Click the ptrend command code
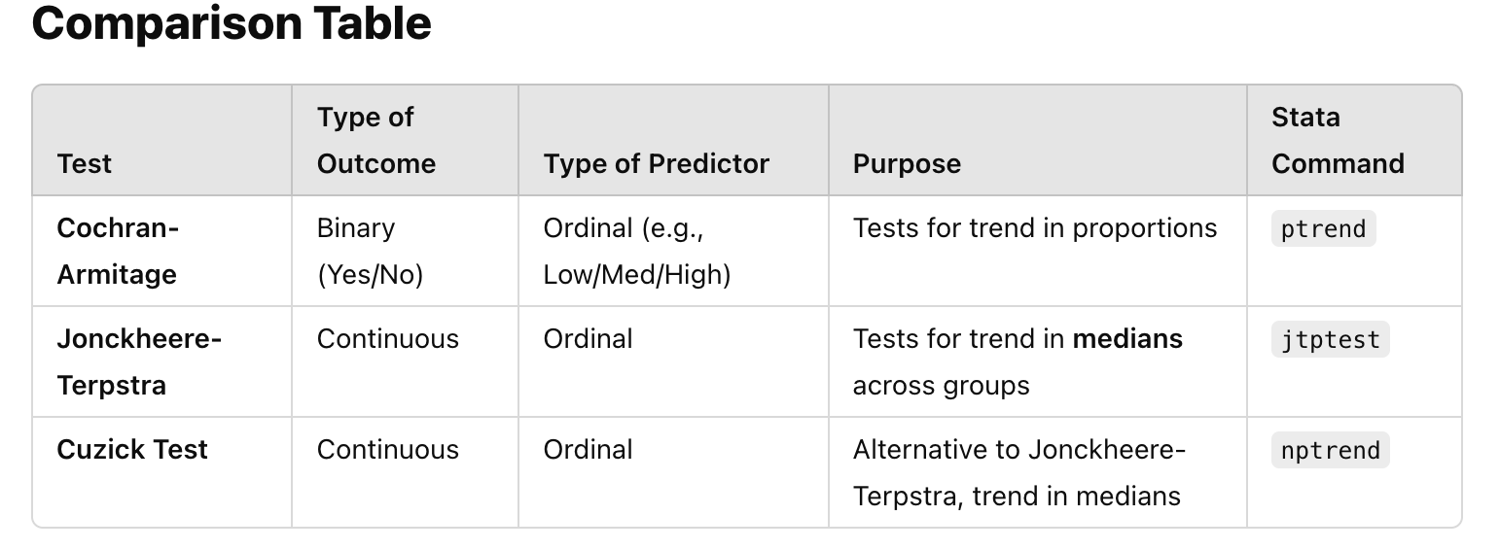The height and width of the screenshot is (550, 1500). 1323,229
